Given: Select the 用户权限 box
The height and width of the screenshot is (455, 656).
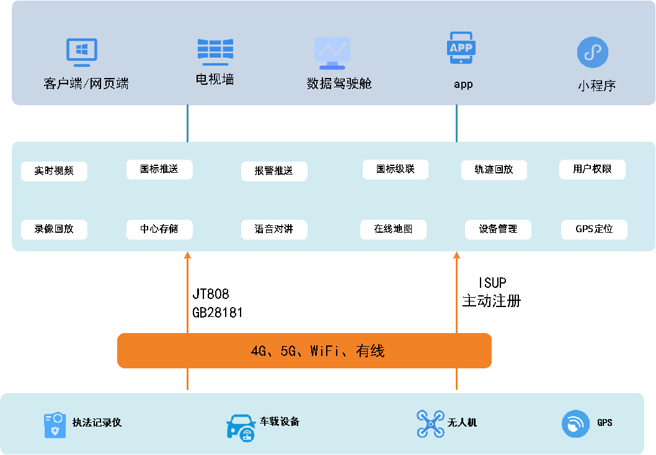Looking at the screenshot, I should [x=592, y=170].
